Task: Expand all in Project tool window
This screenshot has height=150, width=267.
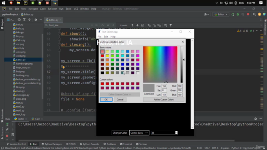Action: click(x=24, y=20)
